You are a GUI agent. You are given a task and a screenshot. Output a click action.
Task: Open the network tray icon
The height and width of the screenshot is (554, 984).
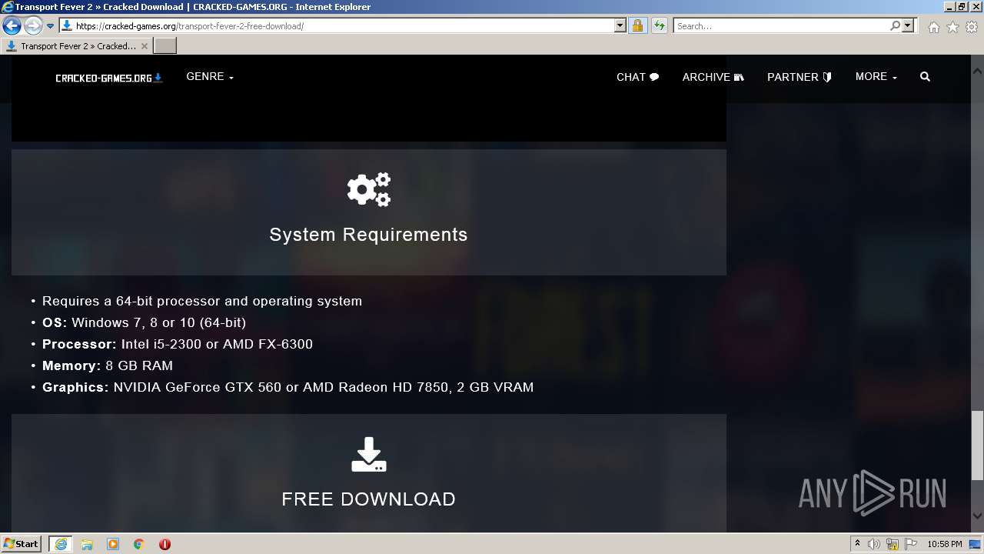(x=893, y=544)
